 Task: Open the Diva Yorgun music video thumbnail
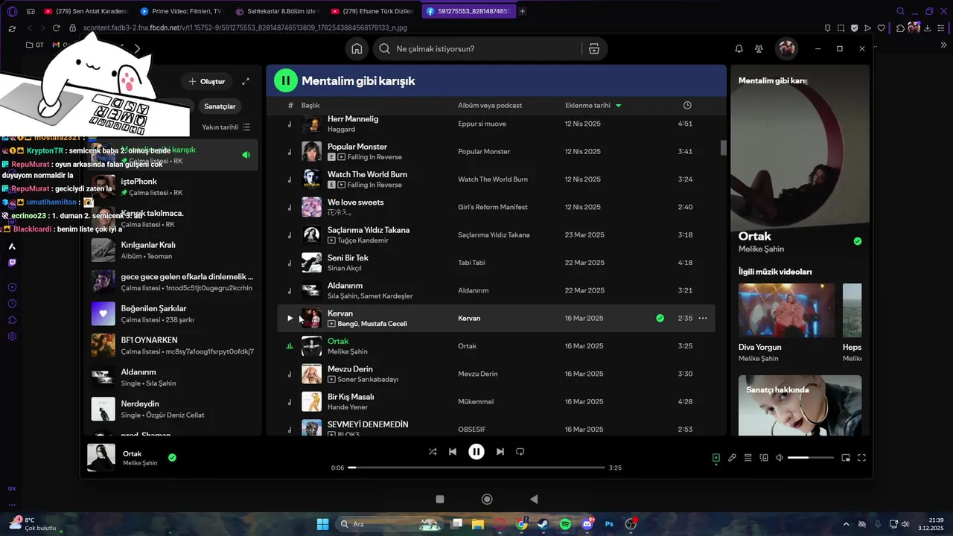pos(786,310)
